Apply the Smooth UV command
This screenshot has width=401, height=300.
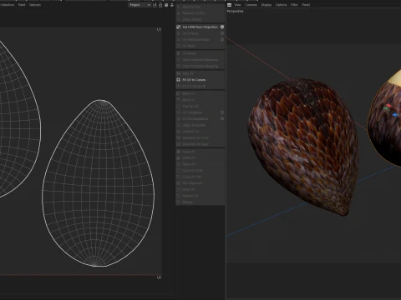pyautogui.click(x=200, y=132)
